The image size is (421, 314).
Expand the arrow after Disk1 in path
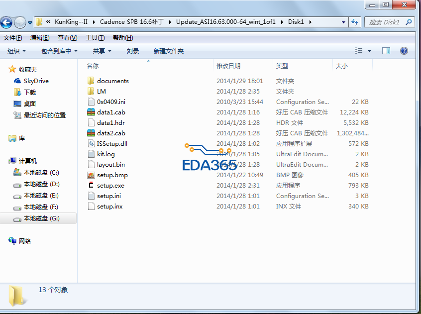tap(311, 22)
